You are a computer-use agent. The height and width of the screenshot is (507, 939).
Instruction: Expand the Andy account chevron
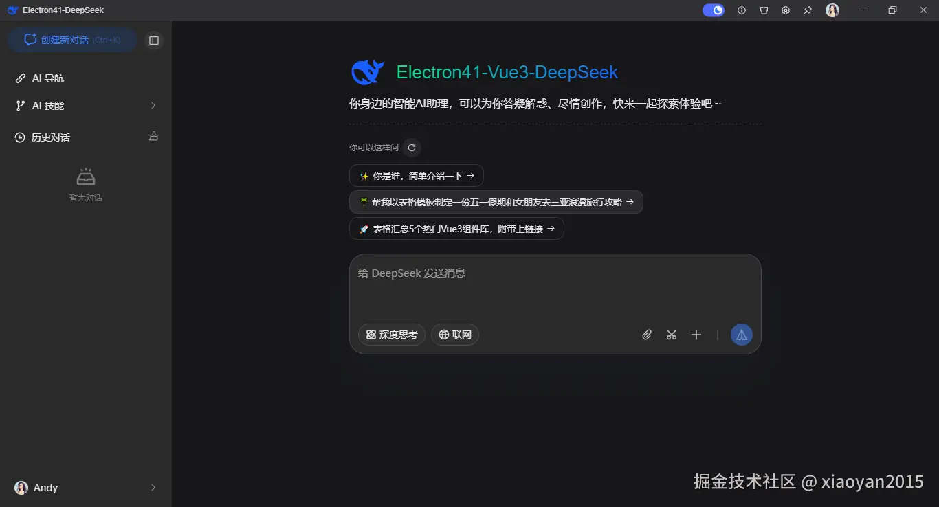[x=153, y=487]
